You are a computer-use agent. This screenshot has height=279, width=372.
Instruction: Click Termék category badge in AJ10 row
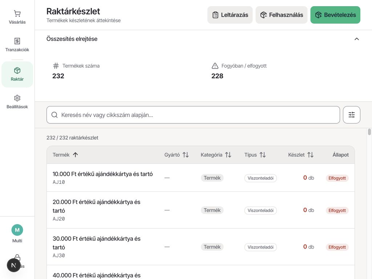click(x=212, y=178)
